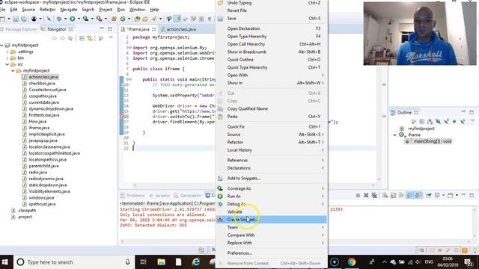Open the Package Explorer tab
The width and height of the screenshot is (479, 269).
tap(19, 29)
